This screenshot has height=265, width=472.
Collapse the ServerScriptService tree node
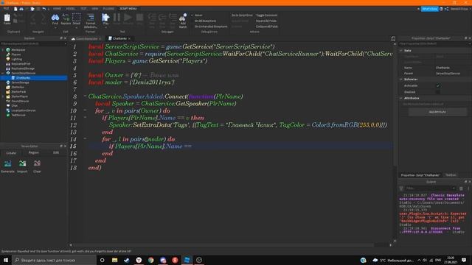[x=3, y=73]
